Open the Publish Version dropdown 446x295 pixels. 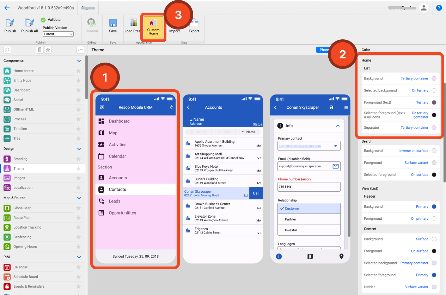58,34
